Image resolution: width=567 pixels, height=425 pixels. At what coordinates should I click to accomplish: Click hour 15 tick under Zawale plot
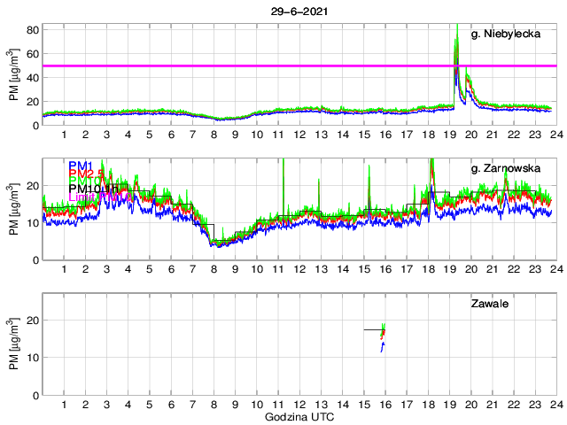pyautogui.click(x=364, y=405)
